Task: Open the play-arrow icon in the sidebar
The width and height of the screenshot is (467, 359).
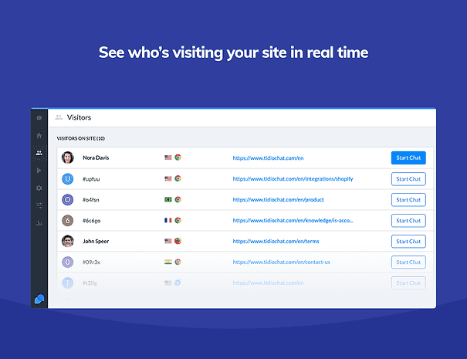Action: click(39, 170)
